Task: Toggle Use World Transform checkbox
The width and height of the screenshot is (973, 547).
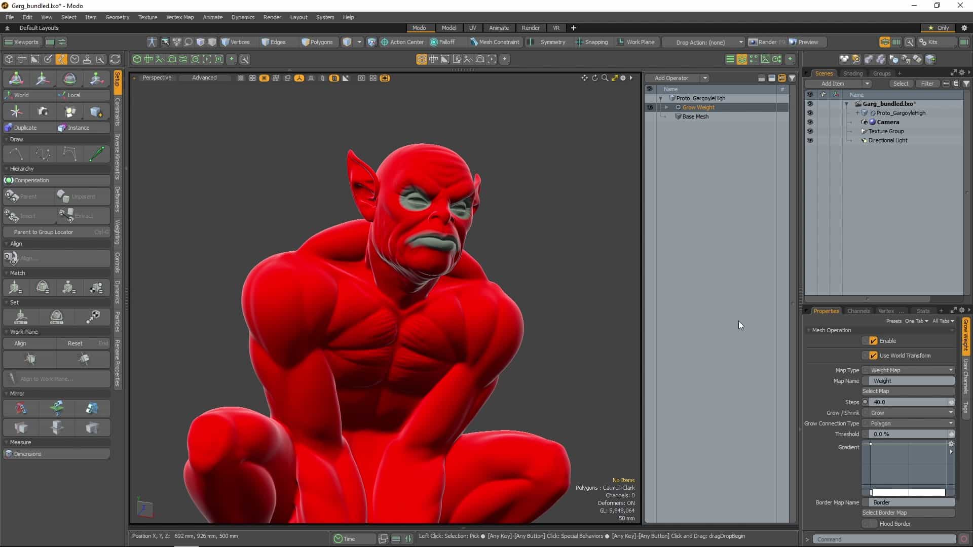Action: tap(874, 356)
